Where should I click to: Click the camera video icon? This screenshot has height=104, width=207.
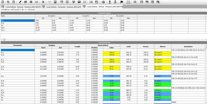pos(122,2)
